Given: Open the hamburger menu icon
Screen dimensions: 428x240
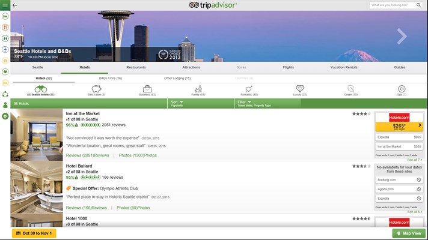Looking at the screenshot, I should point(5,5).
